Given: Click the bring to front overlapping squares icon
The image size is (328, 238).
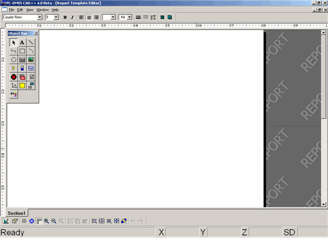Looking at the screenshot, I should point(124,221).
